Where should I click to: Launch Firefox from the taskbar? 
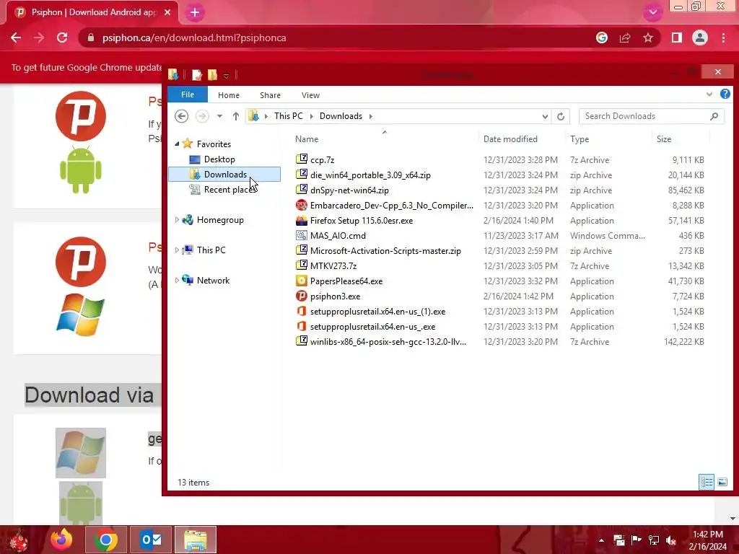[61, 540]
